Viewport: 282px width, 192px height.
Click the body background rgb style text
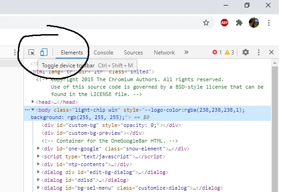[78, 118]
